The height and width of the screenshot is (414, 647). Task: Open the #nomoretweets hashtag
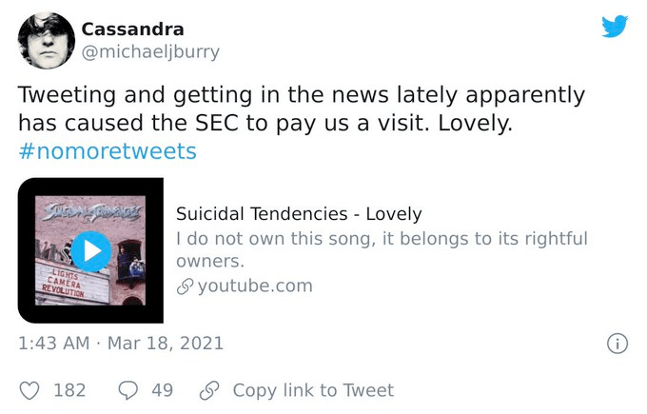[x=108, y=151]
